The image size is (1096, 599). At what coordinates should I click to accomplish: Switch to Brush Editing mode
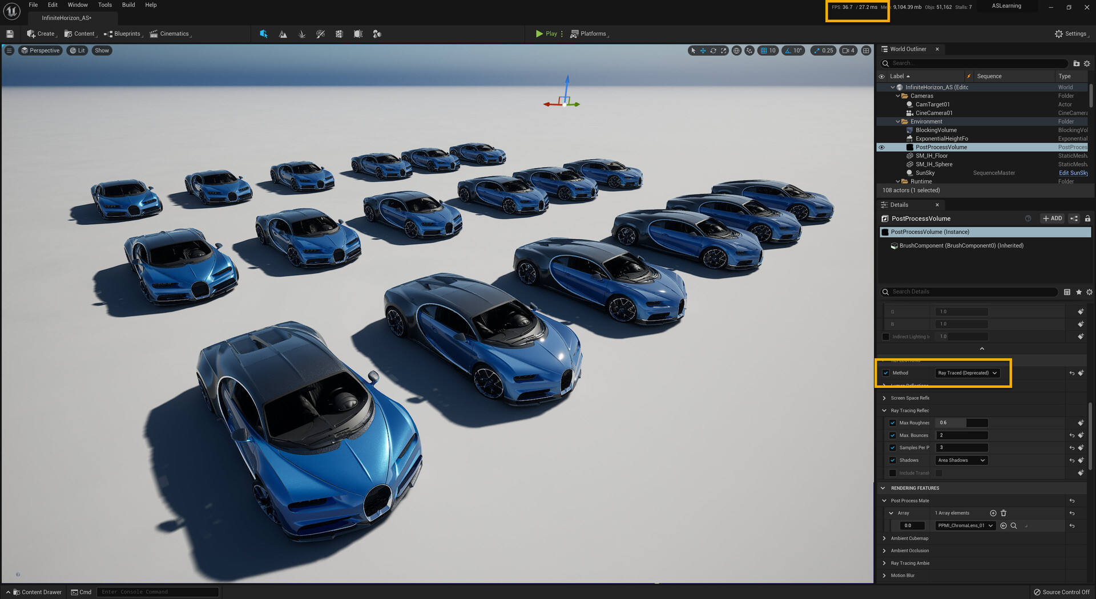(358, 34)
